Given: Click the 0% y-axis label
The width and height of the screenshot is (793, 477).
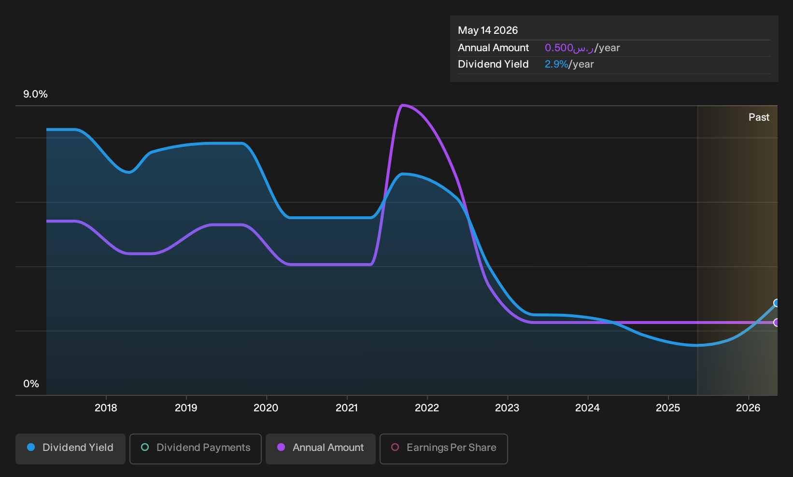Looking at the screenshot, I should (x=31, y=384).
